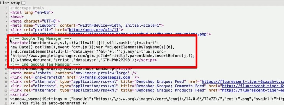Click the opening <script> tag on line 21
This screenshot has width=284, height=105.
click(x=19, y=95)
